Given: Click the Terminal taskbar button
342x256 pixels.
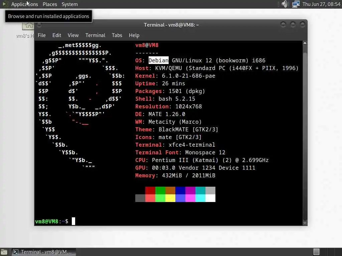Looking at the screenshot, I should 44,252.
